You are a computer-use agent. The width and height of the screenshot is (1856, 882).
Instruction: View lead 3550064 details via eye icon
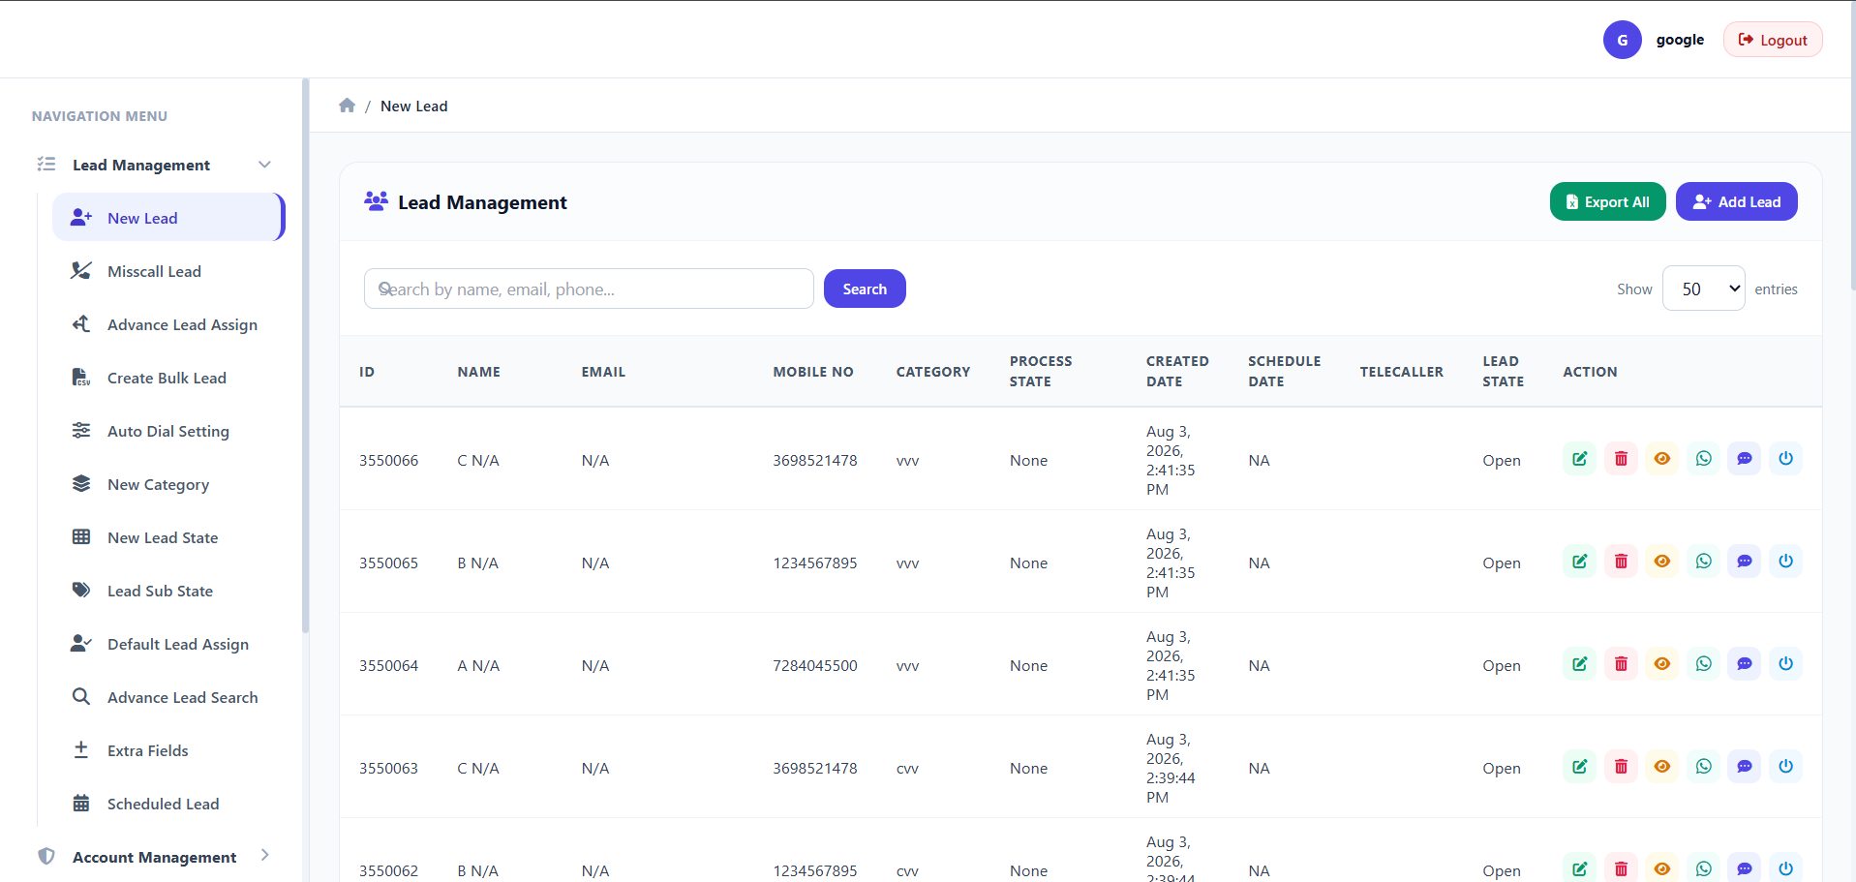coord(1662,664)
